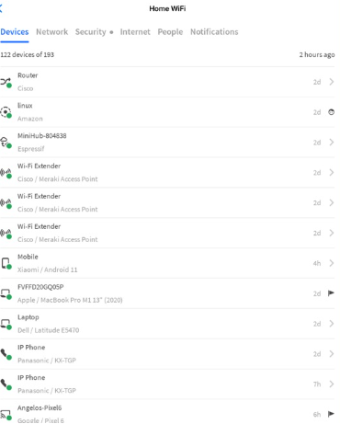Click the Dell Laptop device icon
The width and height of the screenshot is (340, 424).
tap(6, 324)
